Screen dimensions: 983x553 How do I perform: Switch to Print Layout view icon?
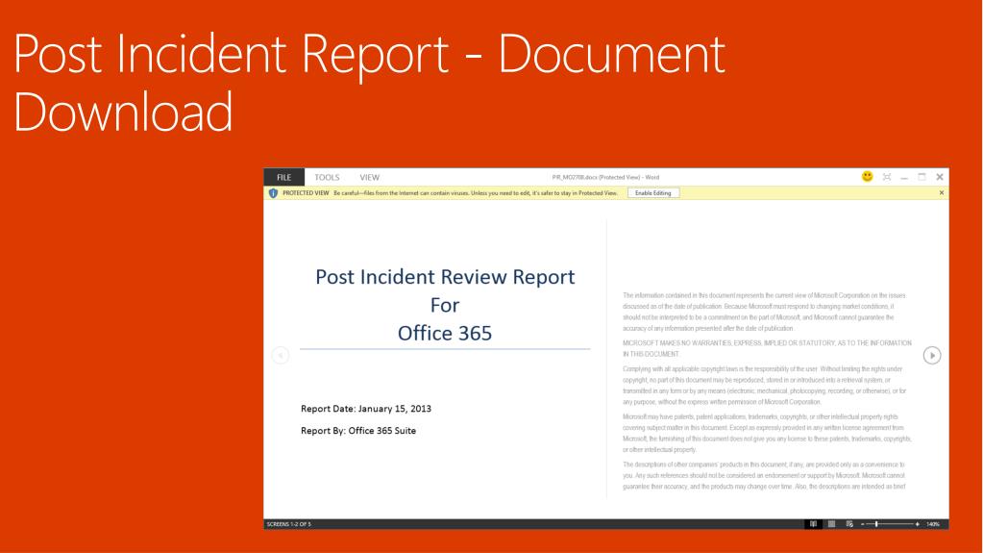tap(831, 523)
